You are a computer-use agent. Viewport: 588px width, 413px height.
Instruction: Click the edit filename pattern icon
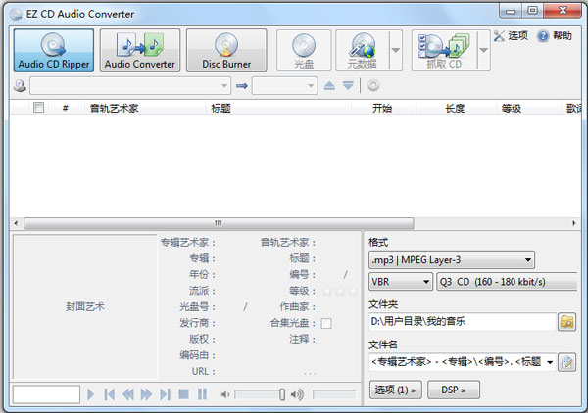coord(566,362)
